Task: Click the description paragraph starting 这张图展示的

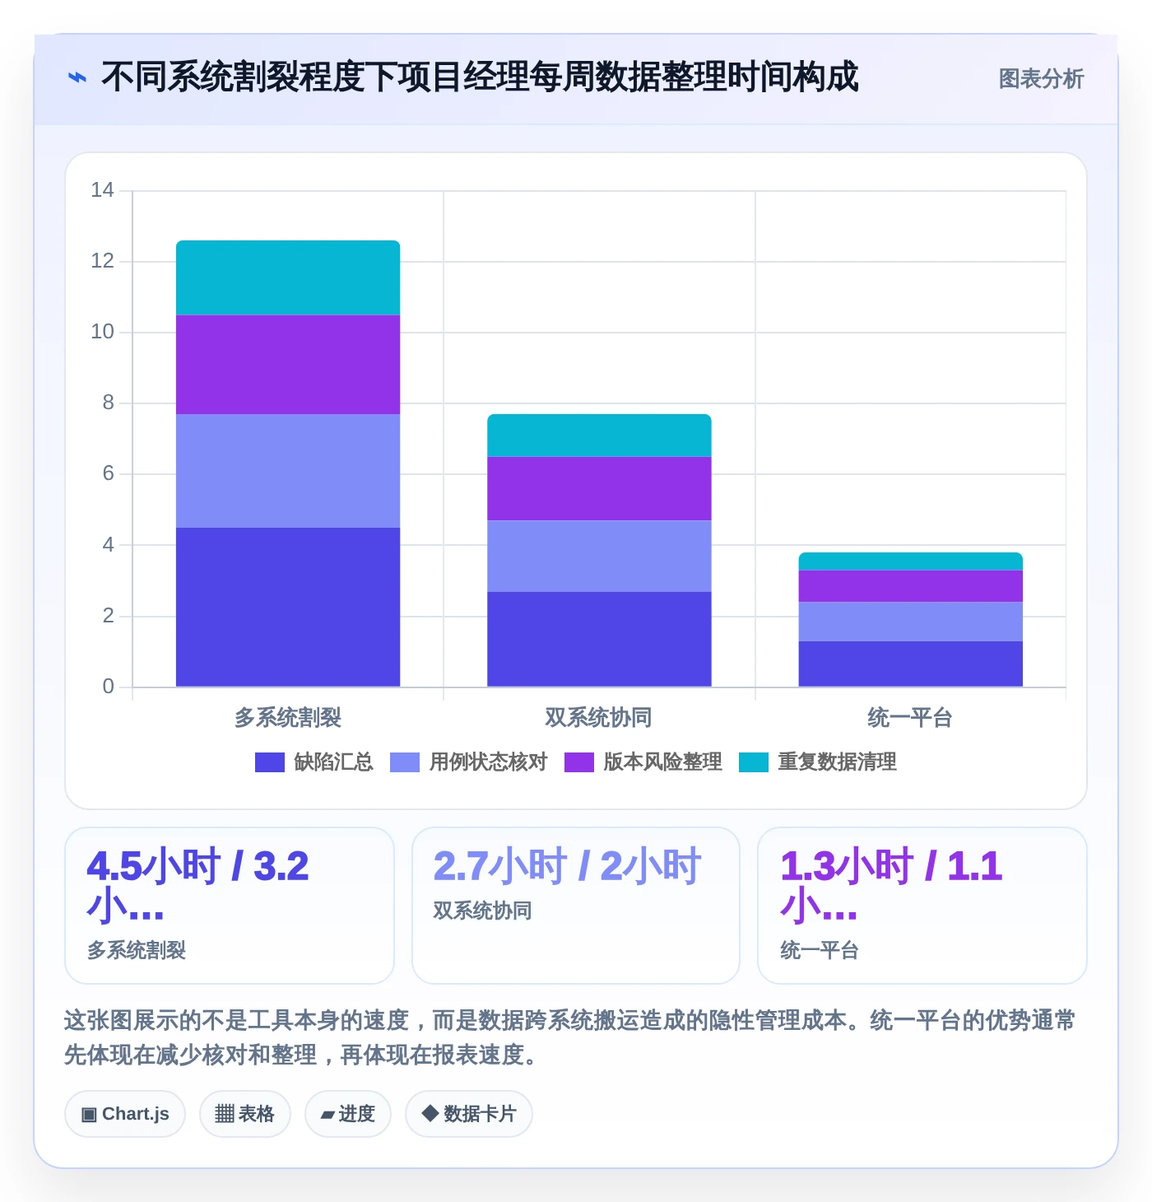Action: pos(570,1037)
